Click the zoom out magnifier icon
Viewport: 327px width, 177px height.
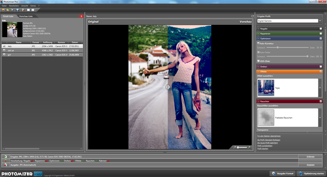click(235, 148)
